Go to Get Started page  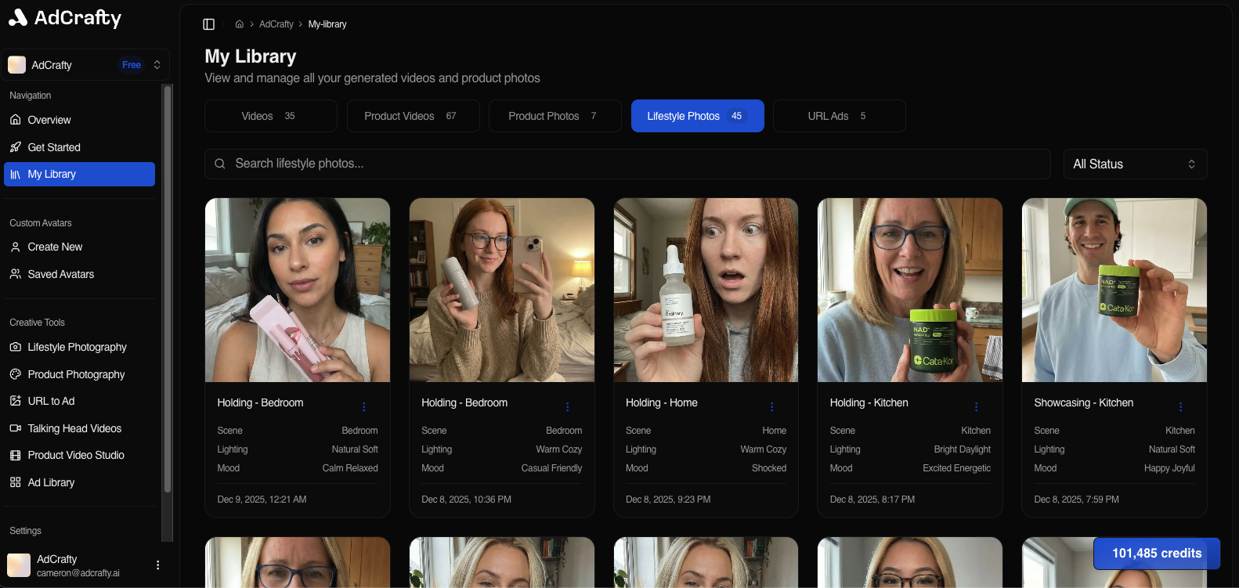tap(79, 147)
